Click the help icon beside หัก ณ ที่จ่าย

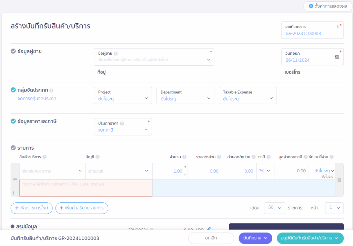331,157
